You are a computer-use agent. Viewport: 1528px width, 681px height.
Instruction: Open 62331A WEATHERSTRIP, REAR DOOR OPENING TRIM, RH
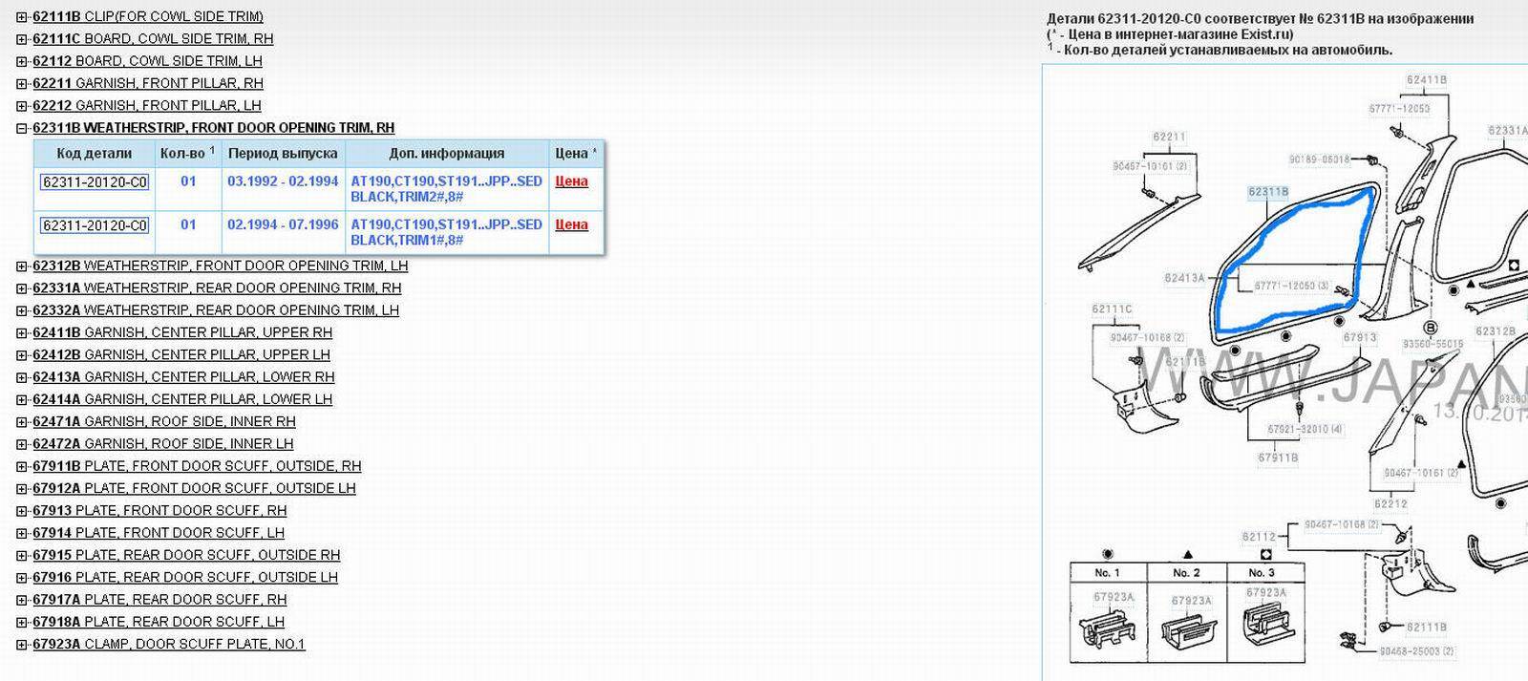tap(216, 288)
